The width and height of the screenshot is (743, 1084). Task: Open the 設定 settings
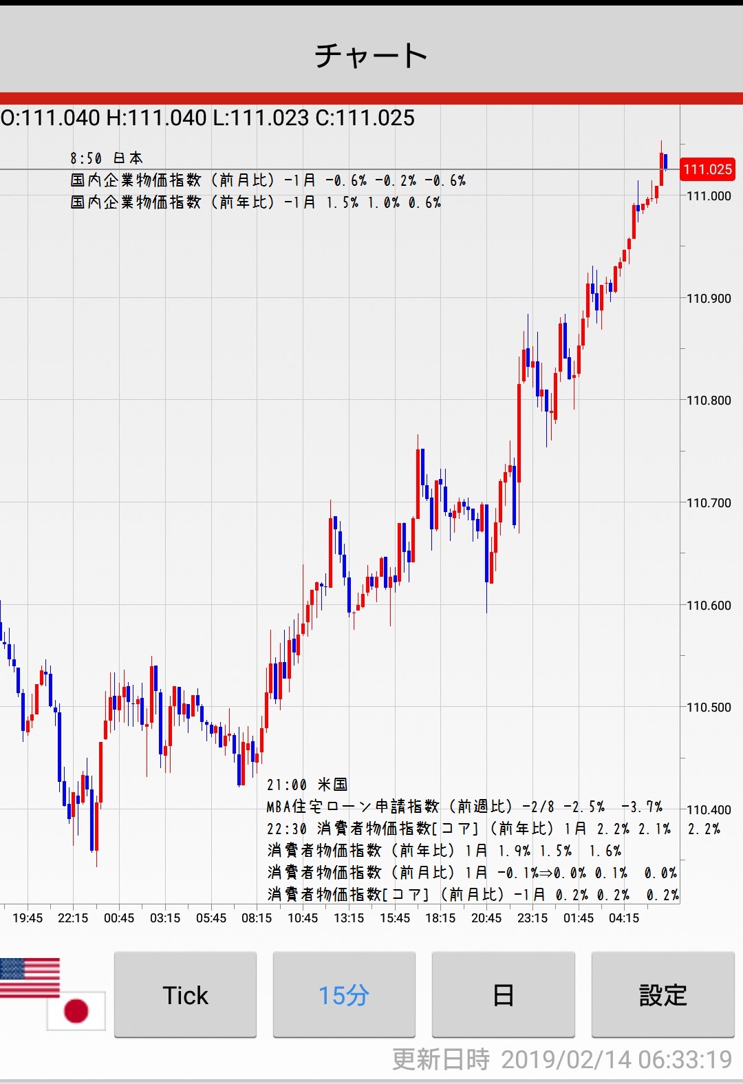[x=663, y=995]
